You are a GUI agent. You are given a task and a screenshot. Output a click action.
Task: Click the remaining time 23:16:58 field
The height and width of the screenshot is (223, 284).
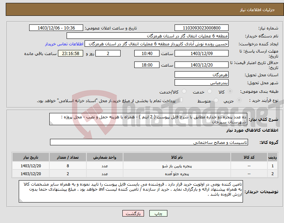click(x=71, y=53)
